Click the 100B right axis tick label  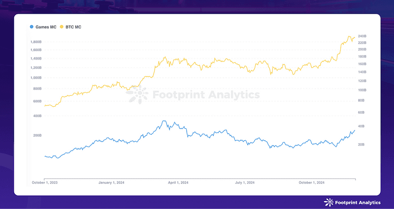point(362,90)
